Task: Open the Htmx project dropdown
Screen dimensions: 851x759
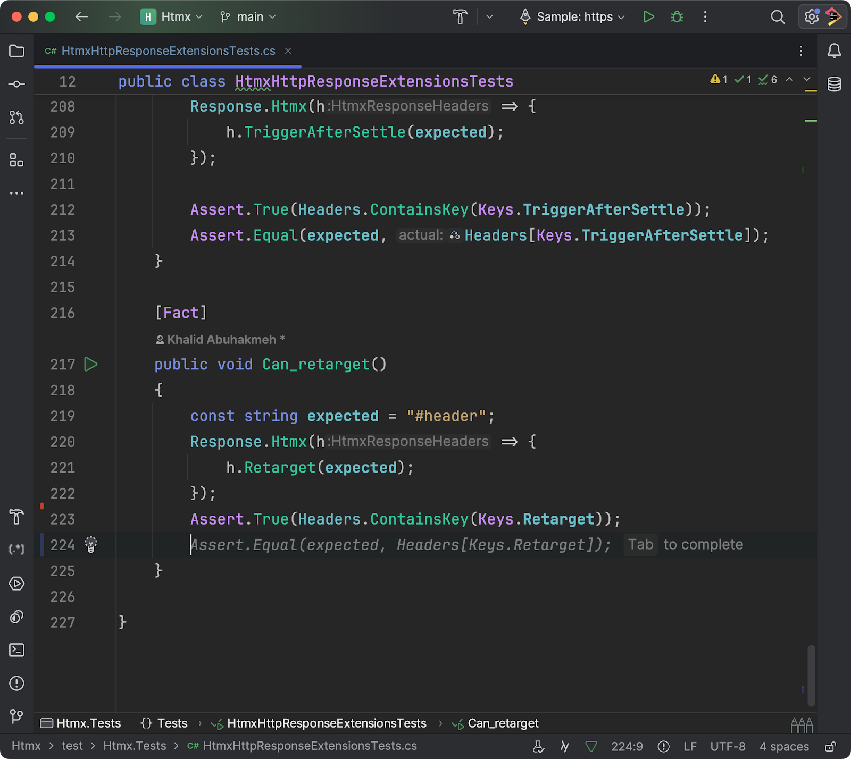Action: tap(171, 17)
